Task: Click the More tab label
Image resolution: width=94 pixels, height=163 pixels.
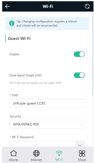Action: 82,160
